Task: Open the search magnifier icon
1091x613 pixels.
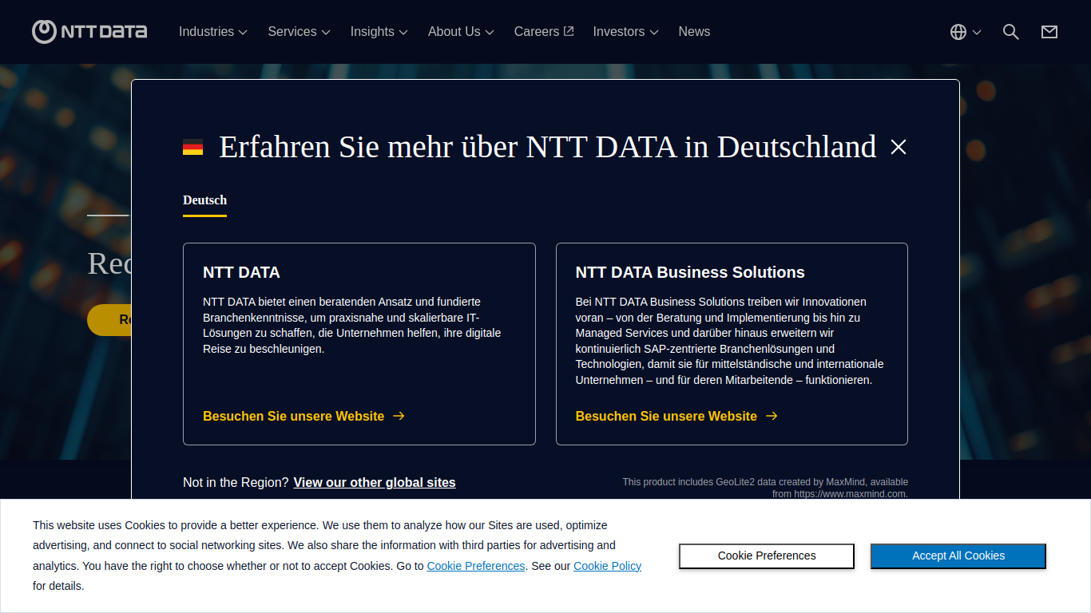Action: point(1011,32)
